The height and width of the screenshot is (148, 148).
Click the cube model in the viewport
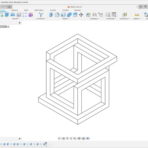pos(78,79)
